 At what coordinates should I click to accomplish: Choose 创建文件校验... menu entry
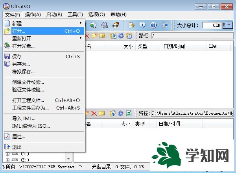(x=44, y=82)
